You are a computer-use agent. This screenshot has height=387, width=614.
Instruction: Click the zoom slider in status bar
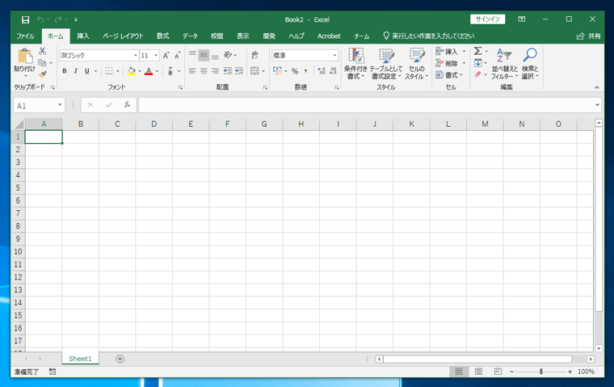[x=540, y=372]
